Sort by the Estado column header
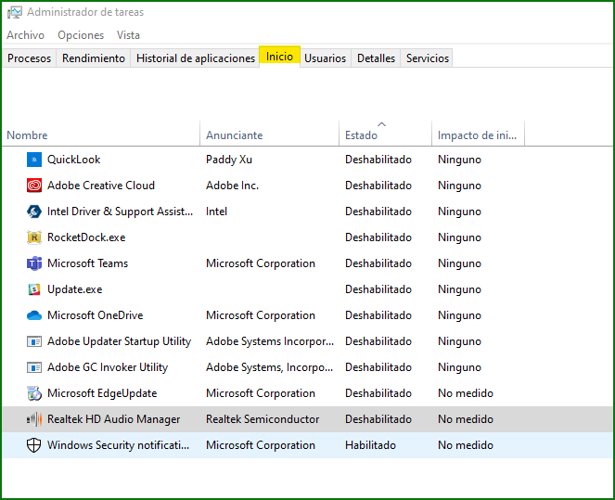The image size is (615, 500). click(x=385, y=135)
